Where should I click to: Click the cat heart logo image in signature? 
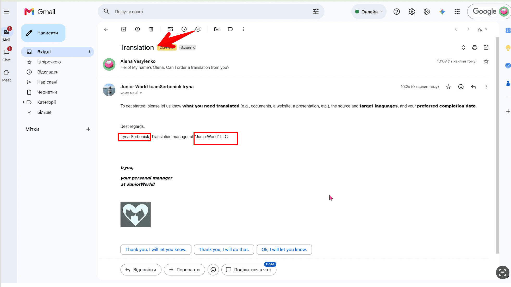135,215
